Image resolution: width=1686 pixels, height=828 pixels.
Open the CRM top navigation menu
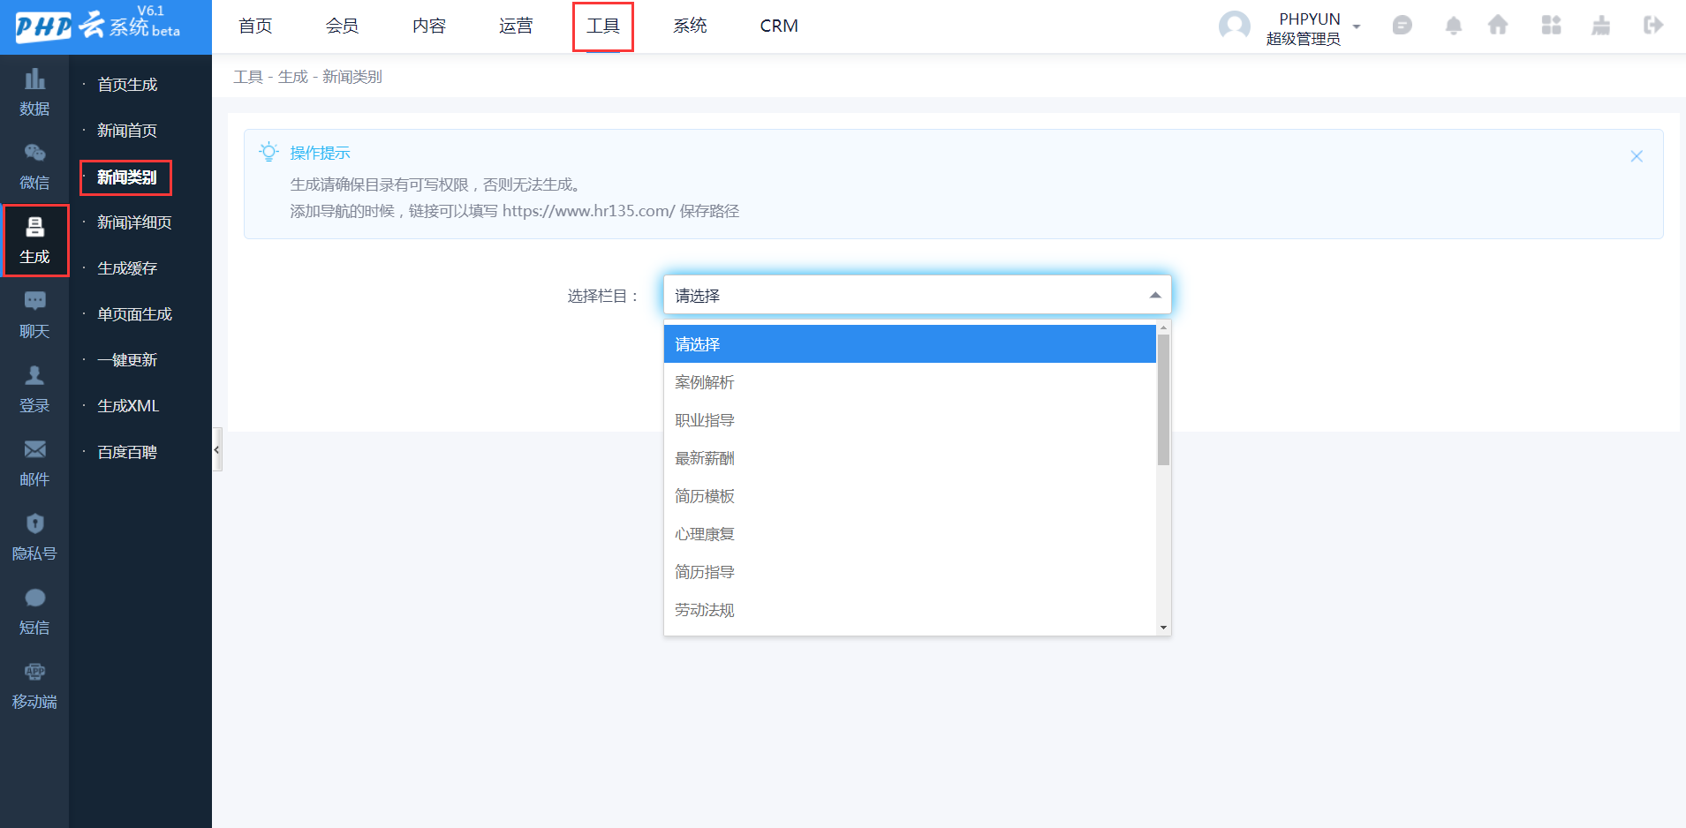(779, 26)
